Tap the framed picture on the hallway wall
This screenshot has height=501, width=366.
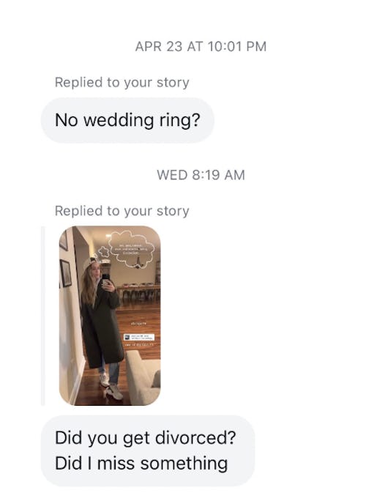coord(66,273)
